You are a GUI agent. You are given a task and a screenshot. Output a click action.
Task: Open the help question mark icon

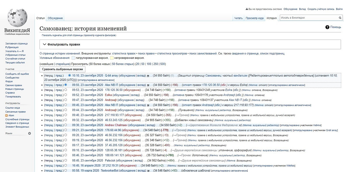point(327,27)
